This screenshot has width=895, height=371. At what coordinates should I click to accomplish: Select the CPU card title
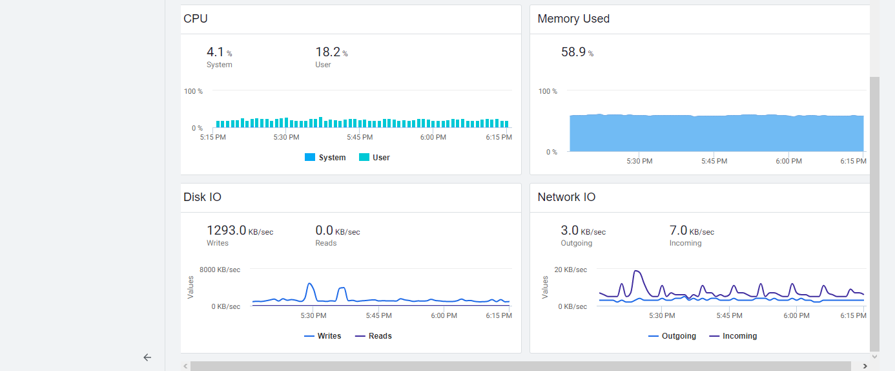196,19
